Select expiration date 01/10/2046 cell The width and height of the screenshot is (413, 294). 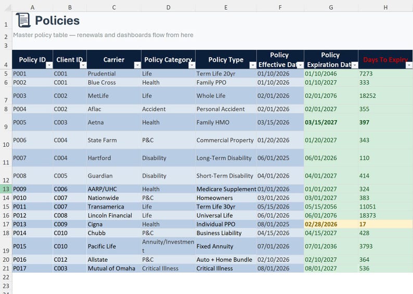[x=331, y=73]
